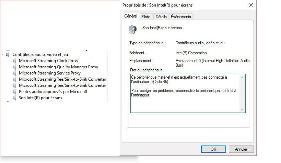Viewport: 281px width, 163px height.
Task: Click speaker icon beside first Tee/Sink-to-Sink Converter
Action: 14,79
